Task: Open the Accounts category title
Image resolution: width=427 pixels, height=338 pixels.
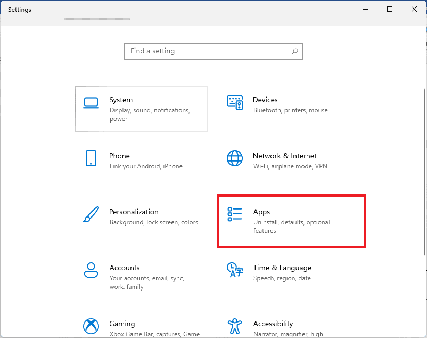Action: pos(125,268)
